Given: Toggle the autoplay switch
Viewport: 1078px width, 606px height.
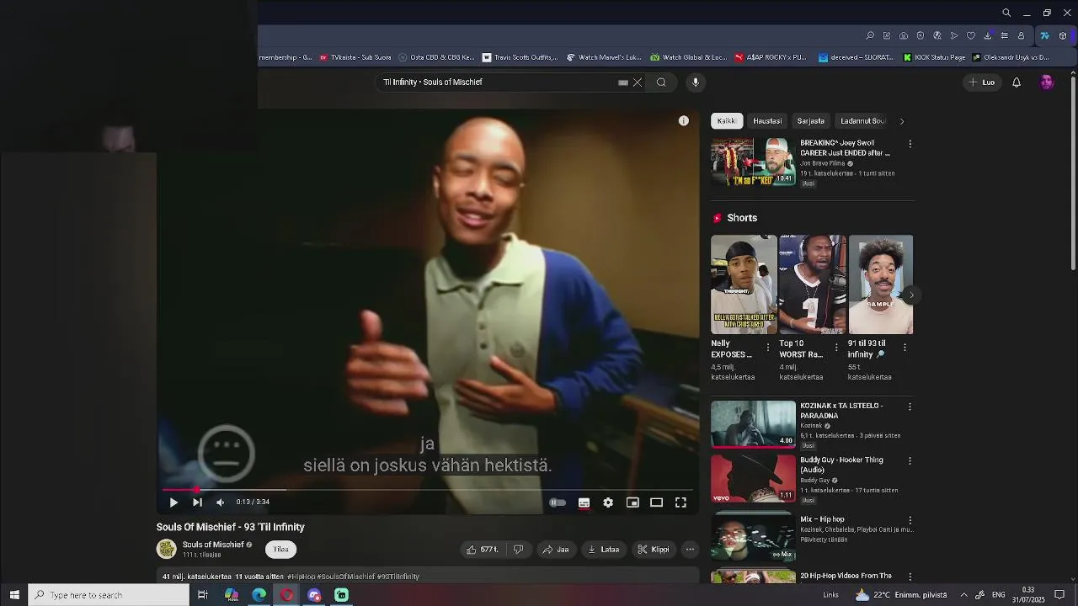Looking at the screenshot, I should coord(558,502).
